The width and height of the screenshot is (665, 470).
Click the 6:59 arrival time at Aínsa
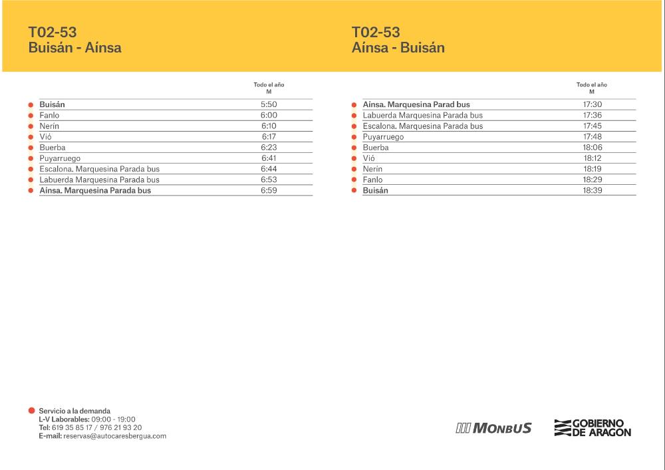click(x=269, y=191)
